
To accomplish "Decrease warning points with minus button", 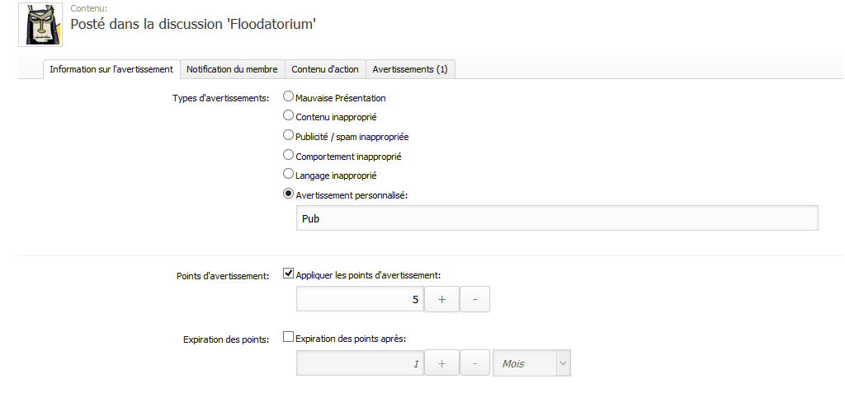I will coord(474,300).
